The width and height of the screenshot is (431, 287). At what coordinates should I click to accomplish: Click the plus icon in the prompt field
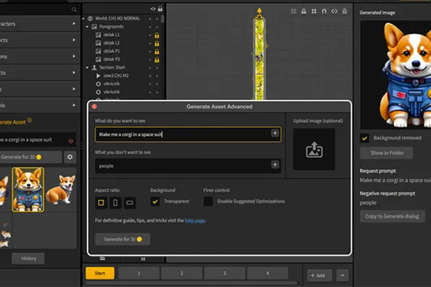click(275, 133)
